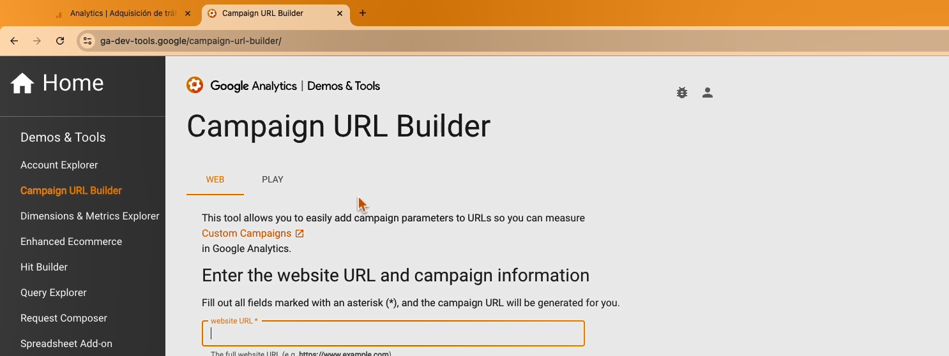The width and height of the screenshot is (949, 356).
Task: Open a new browser tab
Action: (x=363, y=13)
